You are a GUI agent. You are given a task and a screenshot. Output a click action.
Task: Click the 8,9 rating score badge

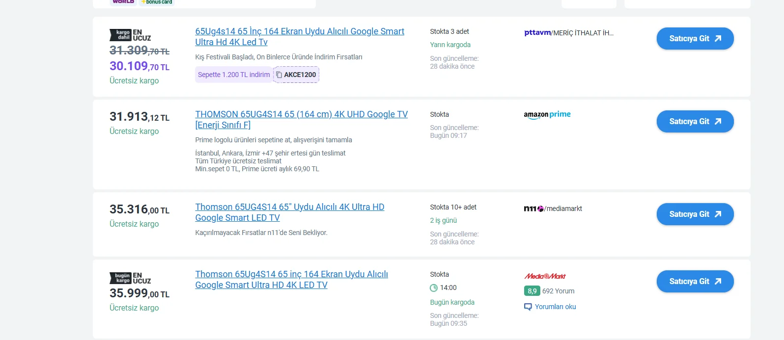click(x=532, y=291)
